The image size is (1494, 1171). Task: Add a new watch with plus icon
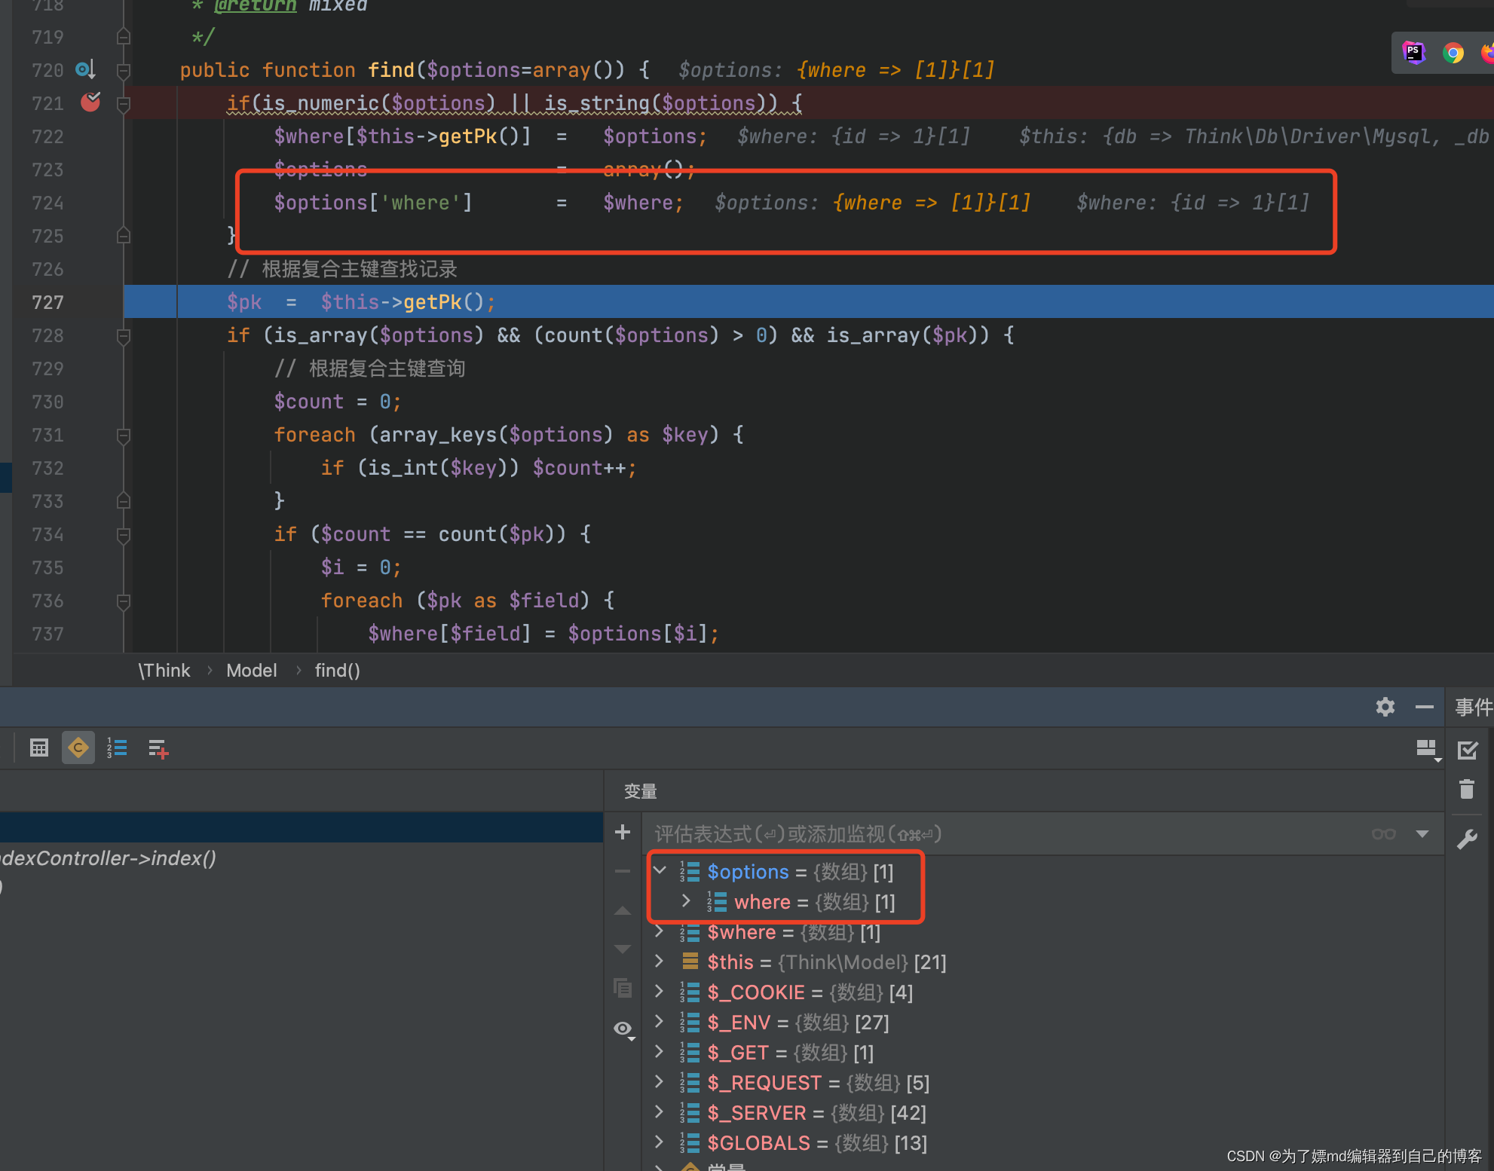(623, 832)
